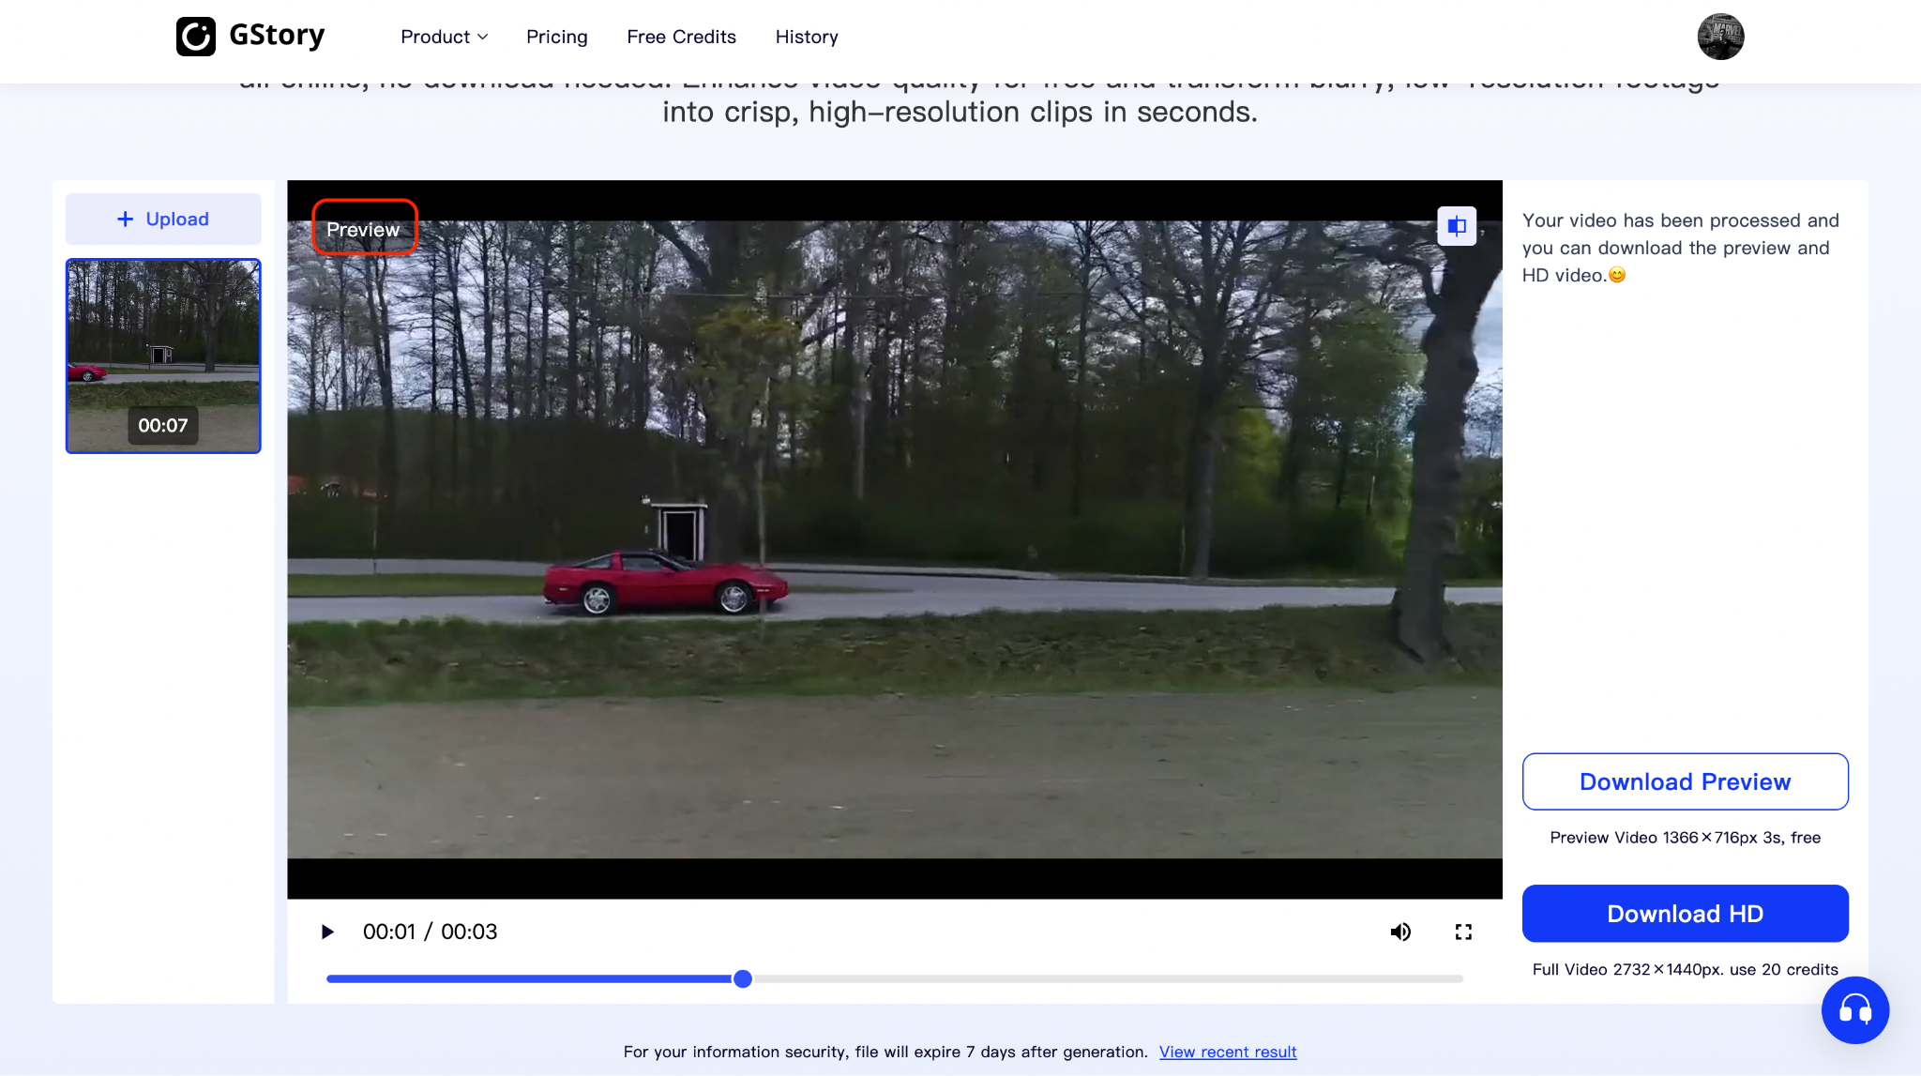The height and width of the screenshot is (1076, 1921).
Task: Open the Product dropdown menu
Action: coord(444,37)
